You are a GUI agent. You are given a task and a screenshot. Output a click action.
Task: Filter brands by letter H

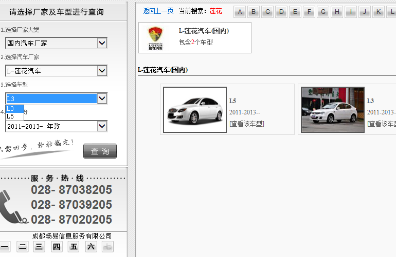pyautogui.click(x=337, y=12)
